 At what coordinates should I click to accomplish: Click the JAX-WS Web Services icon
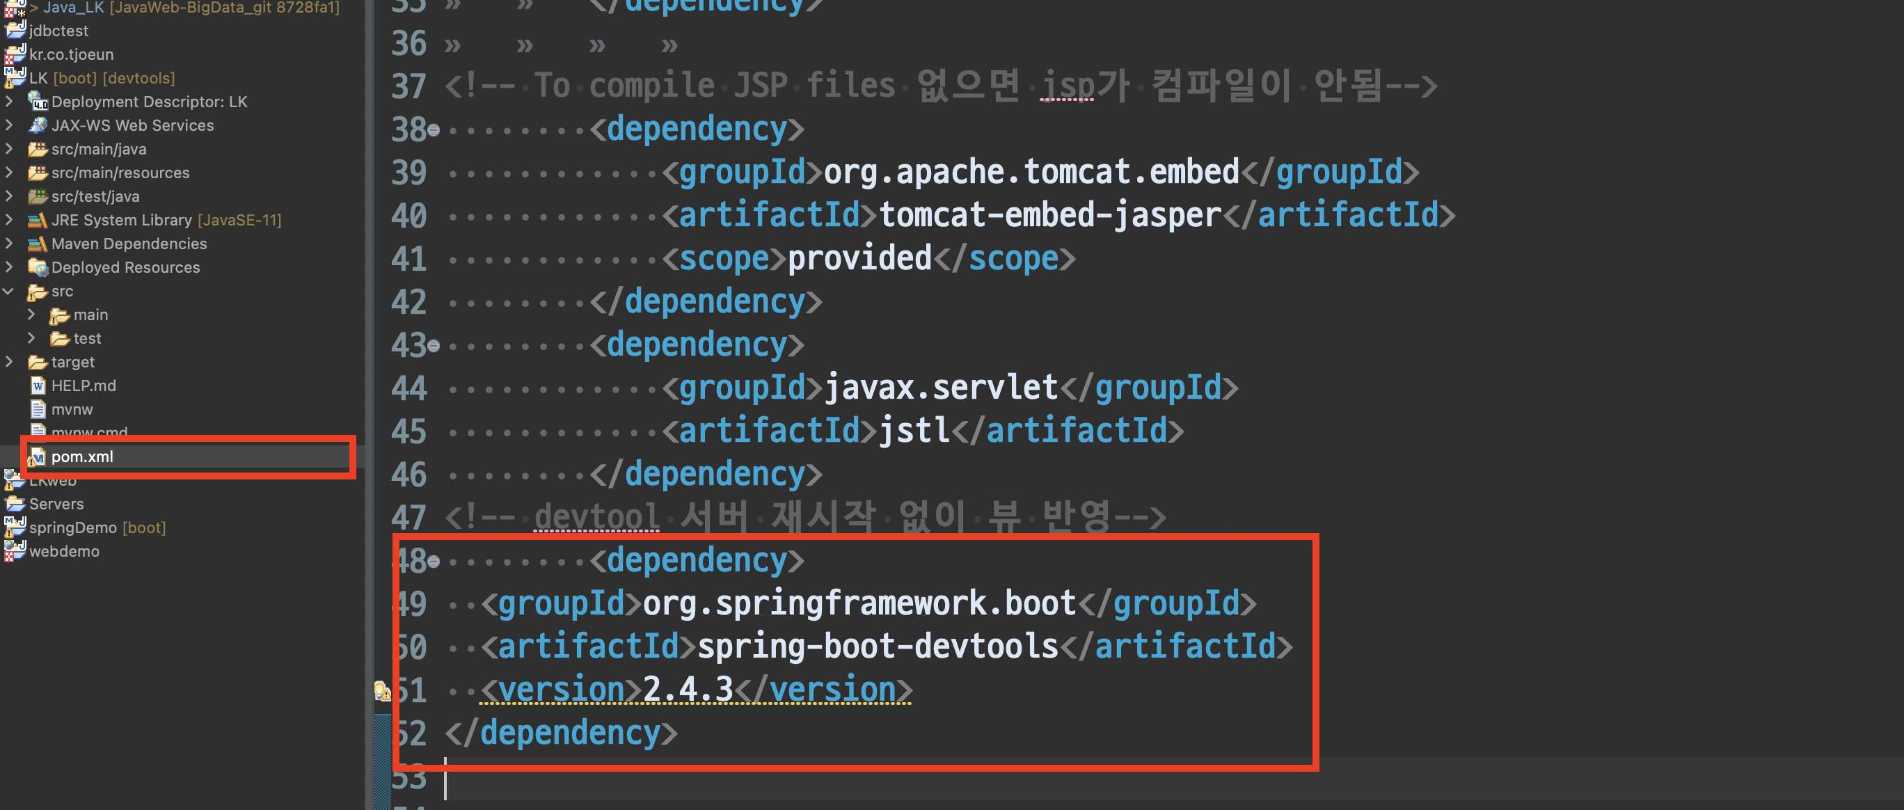[37, 125]
